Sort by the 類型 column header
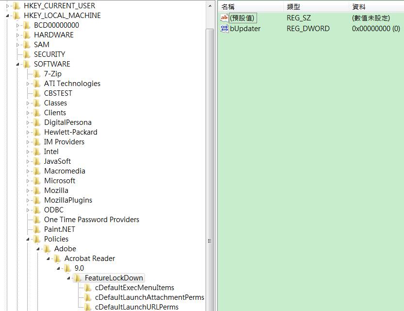 click(316, 7)
